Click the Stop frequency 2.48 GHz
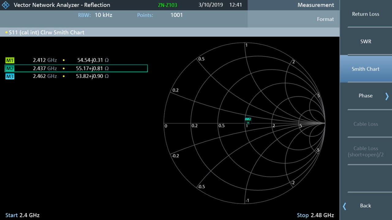Viewport: 392px width, 220px height. 315,215
